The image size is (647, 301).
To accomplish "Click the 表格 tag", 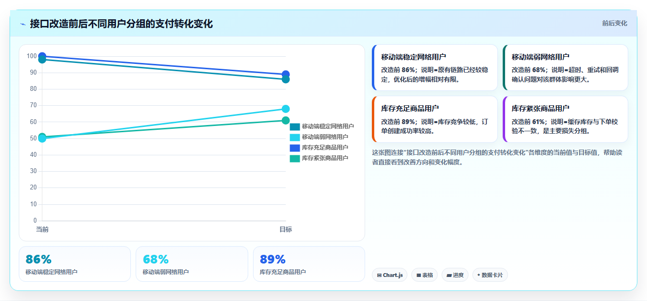I will pyautogui.click(x=424, y=275).
